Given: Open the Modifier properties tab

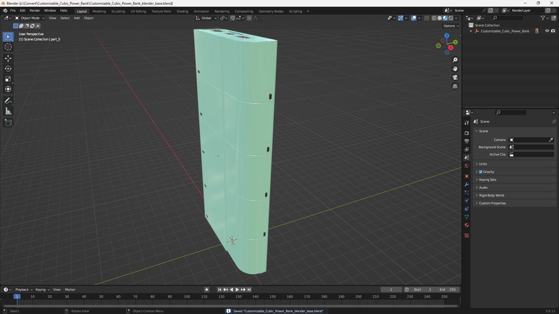Looking at the screenshot, I should (467, 184).
